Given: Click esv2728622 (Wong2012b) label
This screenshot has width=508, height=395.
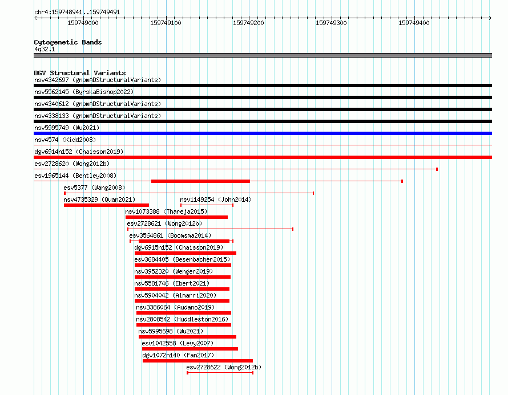Looking at the screenshot, I should 224,367.
